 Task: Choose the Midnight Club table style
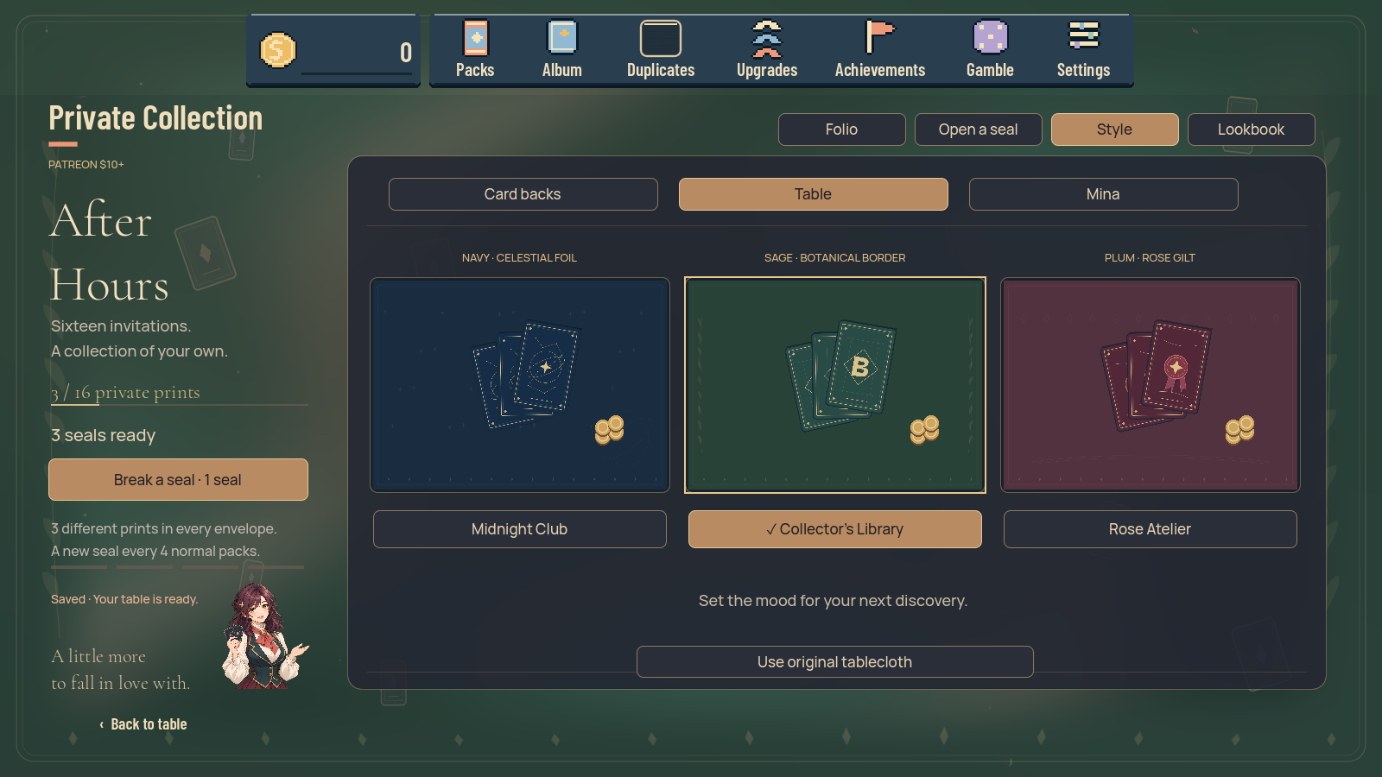[x=520, y=529]
